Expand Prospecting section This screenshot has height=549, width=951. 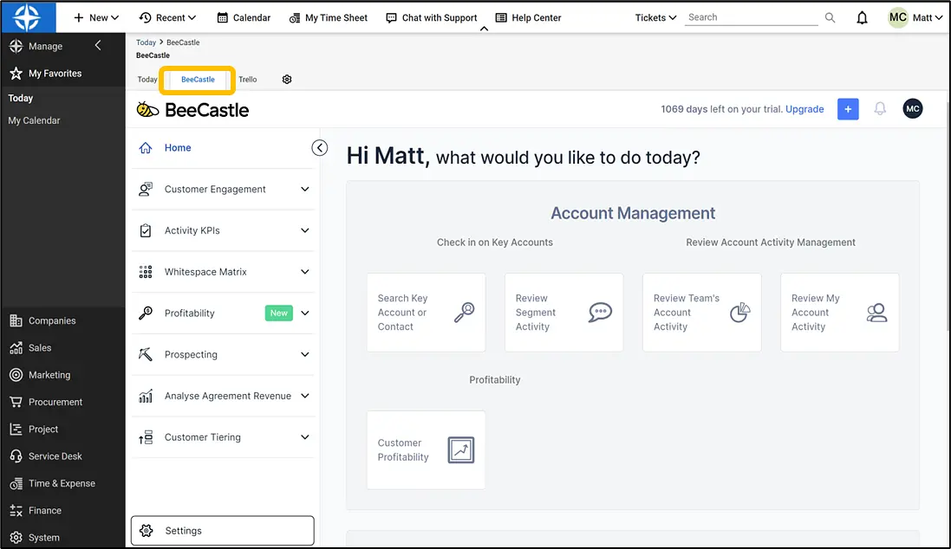tap(223, 354)
